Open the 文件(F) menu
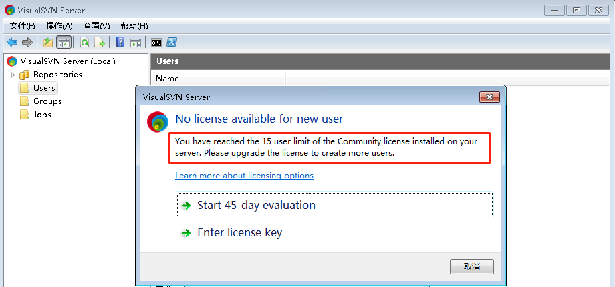This screenshot has height=287, width=615. point(22,26)
